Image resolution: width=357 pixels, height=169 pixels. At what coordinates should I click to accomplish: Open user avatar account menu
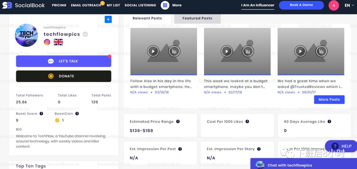(334, 5)
